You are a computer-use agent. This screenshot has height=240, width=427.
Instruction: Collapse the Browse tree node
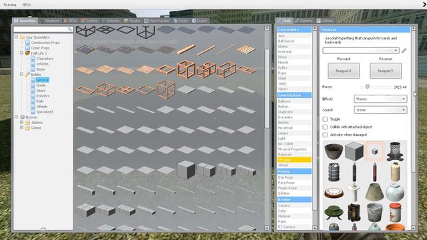16,117
